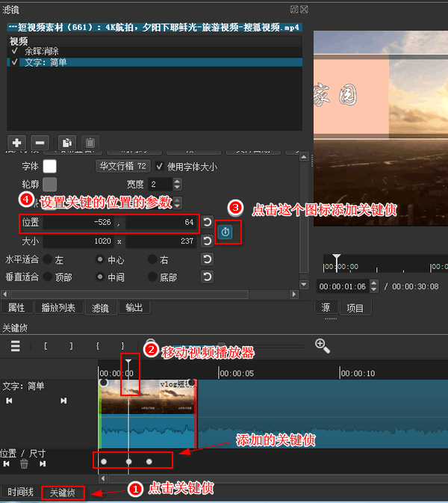448x503 pixels.
Task: Select vertical fit 顶部 radio
Action: point(48,277)
